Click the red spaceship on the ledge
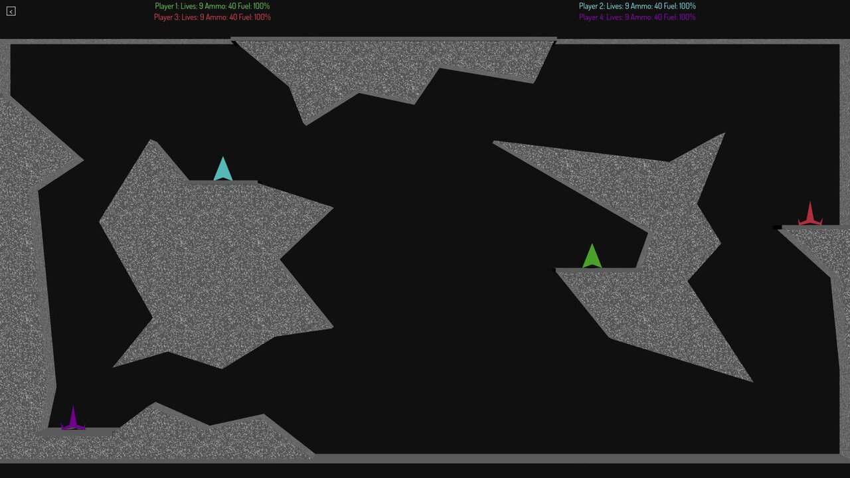The height and width of the screenshot is (478, 850). click(810, 216)
